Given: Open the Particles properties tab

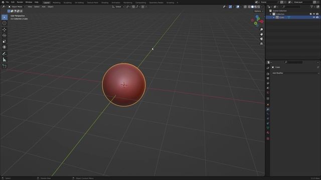Looking at the screenshot, I should [268, 114].
